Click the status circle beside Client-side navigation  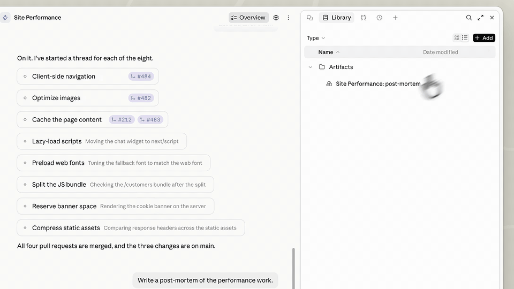tap(25, 77)
